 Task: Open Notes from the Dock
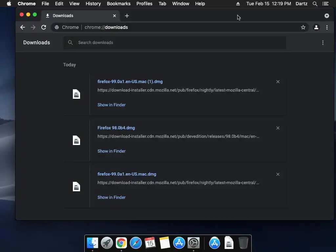(165, 243)
